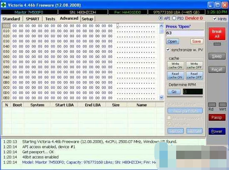Click hex view scroll up arrow
This screenshot has width=229, height=170.
point(161,26)
